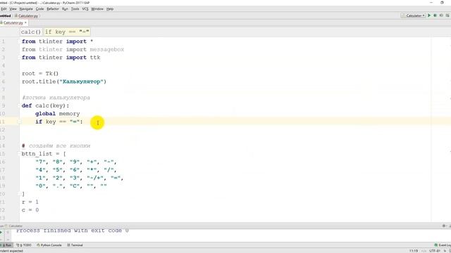
Task: Click 'c = 0' assignment line
Action: 30,210
